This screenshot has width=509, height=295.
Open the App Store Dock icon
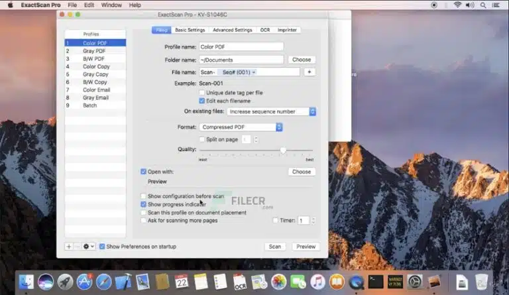(84, 281)
